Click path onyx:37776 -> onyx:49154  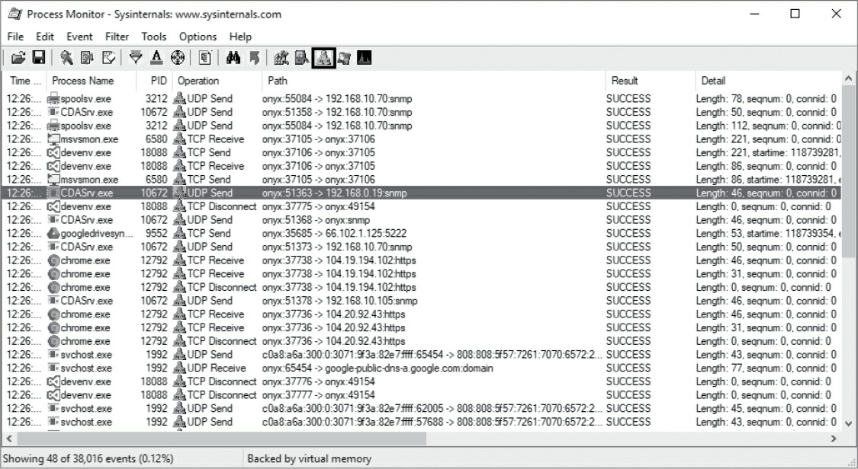click(x=319, y=382)
